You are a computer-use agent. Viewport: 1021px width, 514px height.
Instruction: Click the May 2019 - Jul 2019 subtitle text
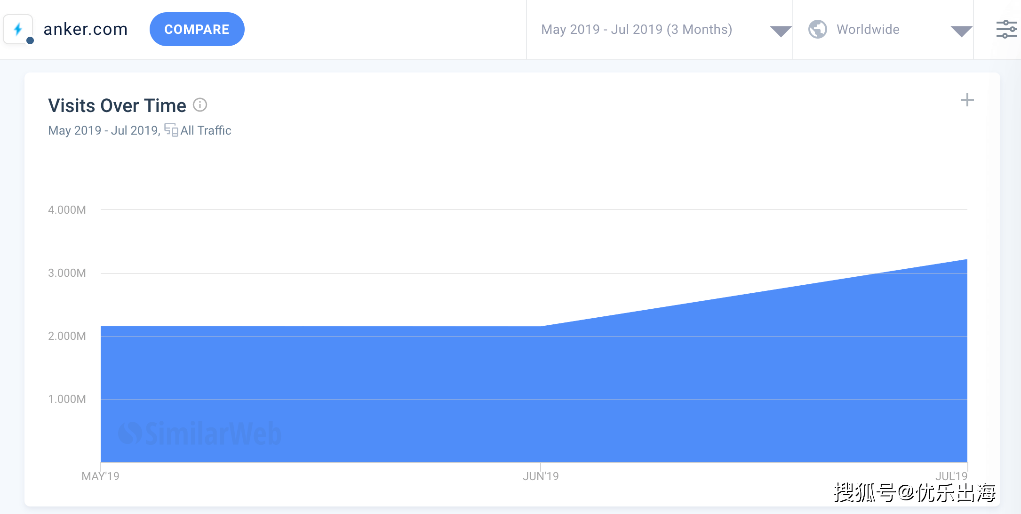(104, 130)
